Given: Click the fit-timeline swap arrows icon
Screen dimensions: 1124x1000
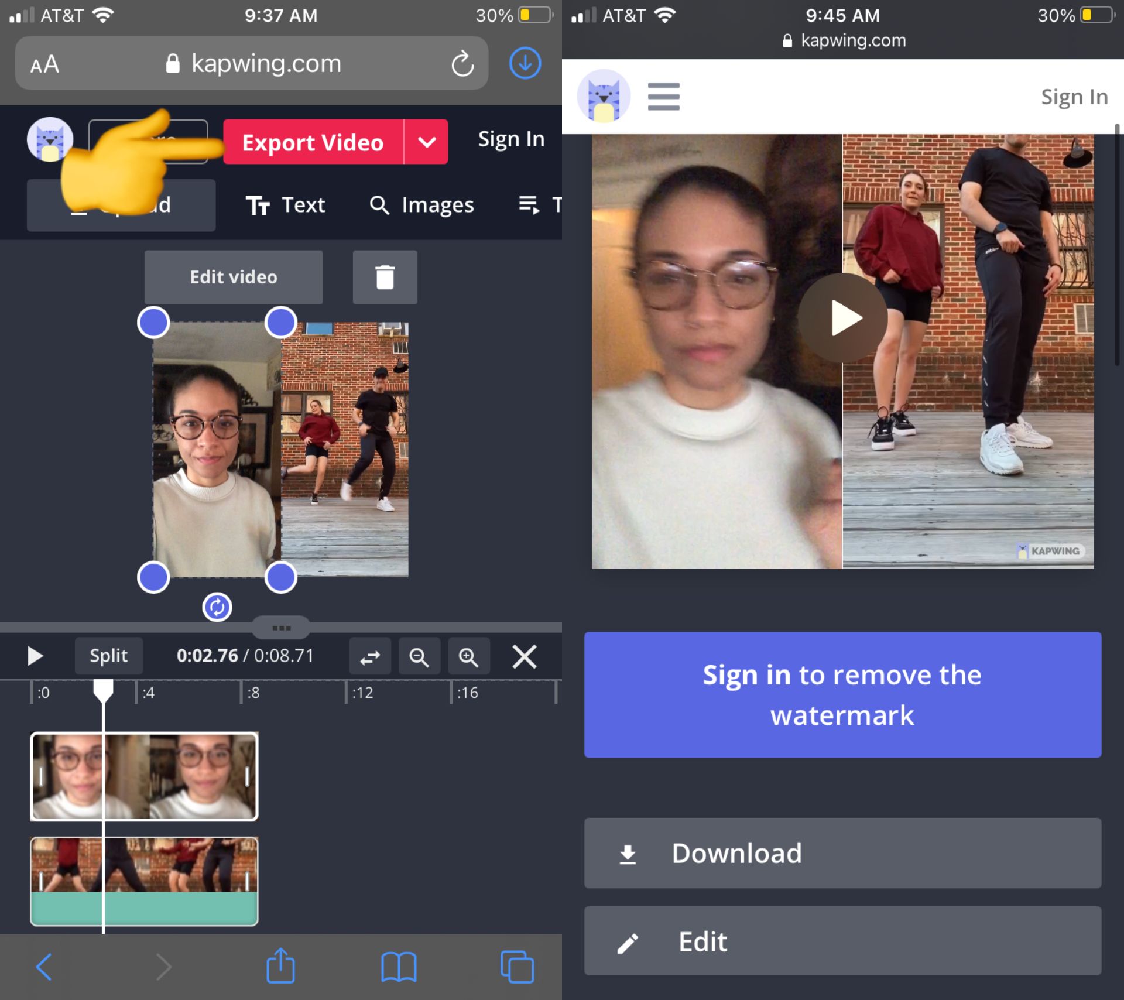Looking at the screenshot, I should click(x=370, y=656).
